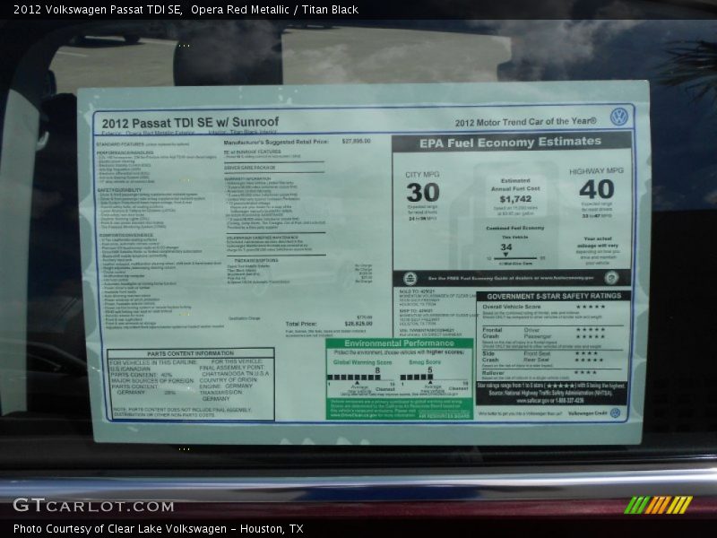Click the 'HIGHWAY MPG' label

pos(596,171)
